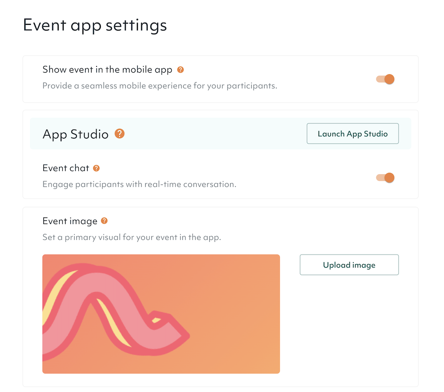
Task: Click help icon beside Show event in mobile app
Action: click(180, 70)
